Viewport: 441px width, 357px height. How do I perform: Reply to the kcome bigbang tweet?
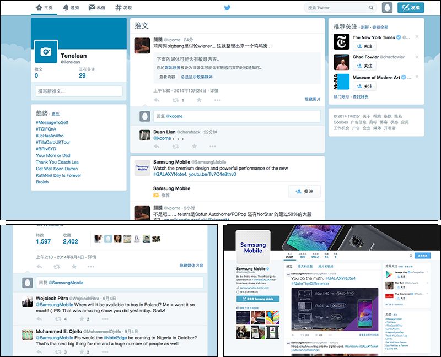coord(155,100)
